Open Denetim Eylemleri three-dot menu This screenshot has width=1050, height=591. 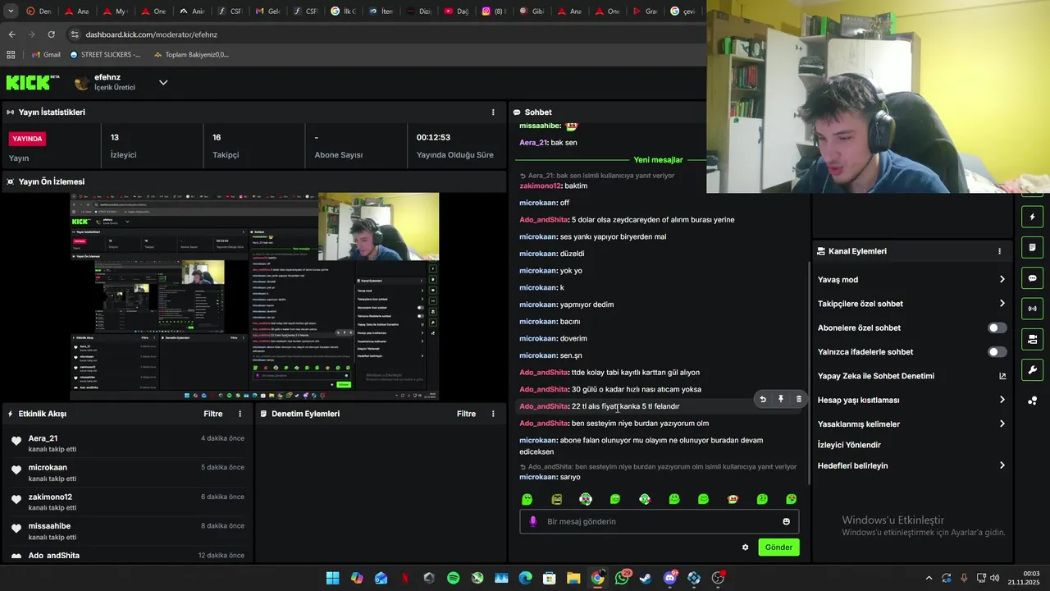(493, 414)
